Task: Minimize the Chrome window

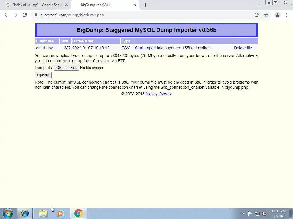Action: pos(269,3)
